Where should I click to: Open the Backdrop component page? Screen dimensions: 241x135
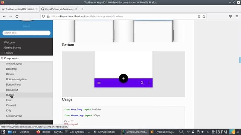(11, 69)
